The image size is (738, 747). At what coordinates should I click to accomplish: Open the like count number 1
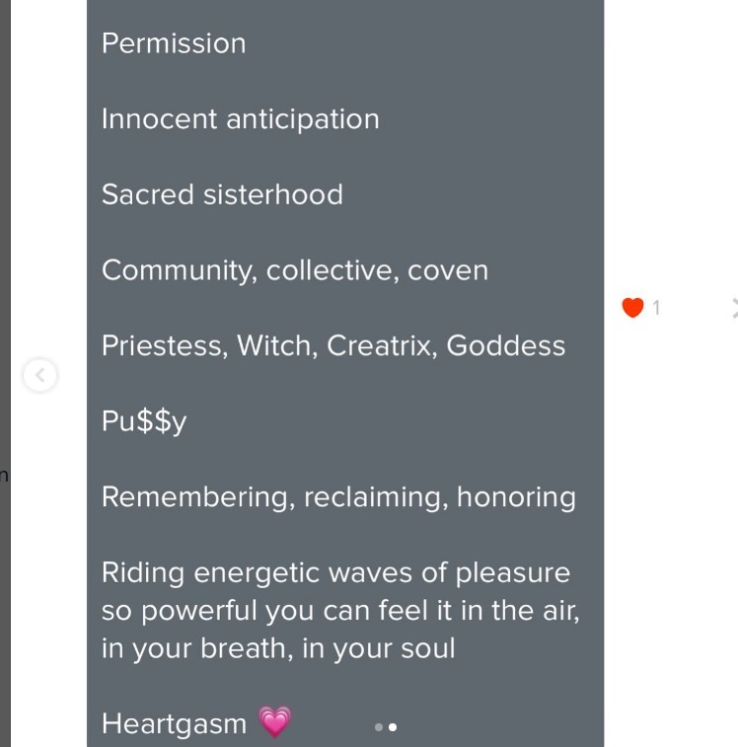[x=656, y=308]
